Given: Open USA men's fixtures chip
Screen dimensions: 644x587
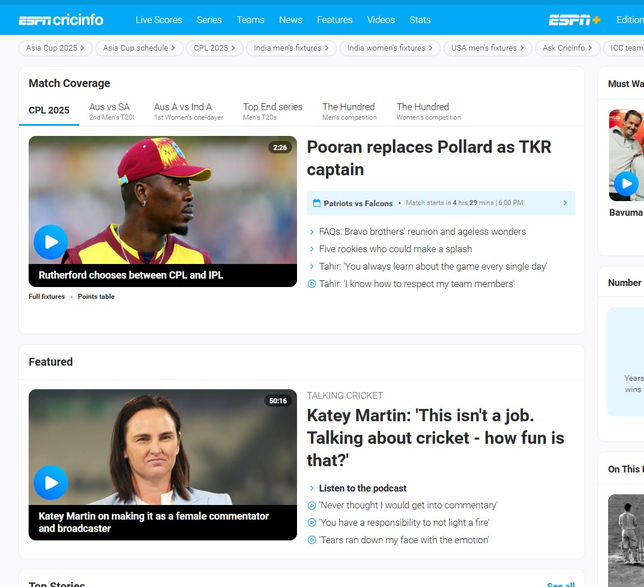Looking at the screenshot, I should [x=487, y=48].
